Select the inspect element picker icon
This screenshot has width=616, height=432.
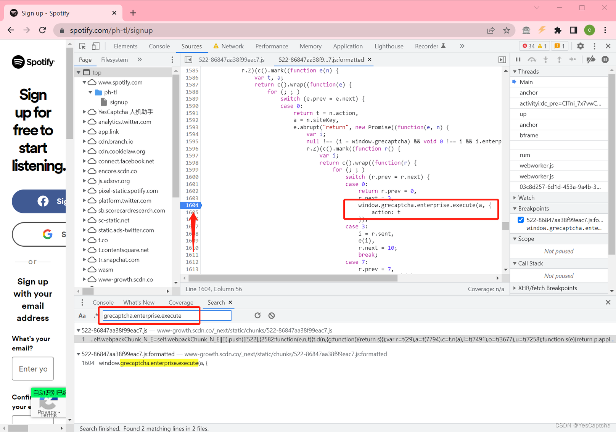[82, 46]
